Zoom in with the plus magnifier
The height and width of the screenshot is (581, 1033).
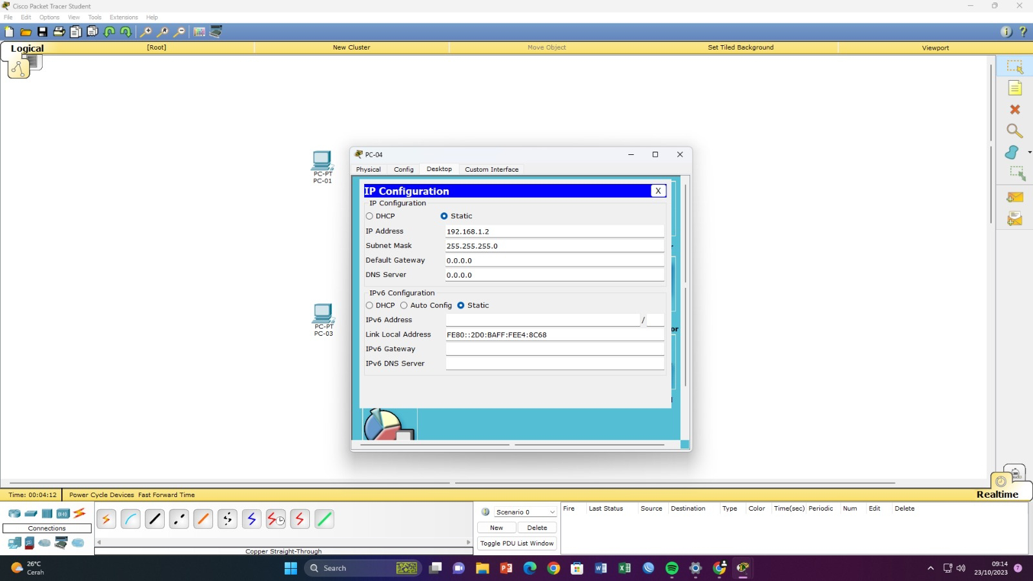coord(147,32)
